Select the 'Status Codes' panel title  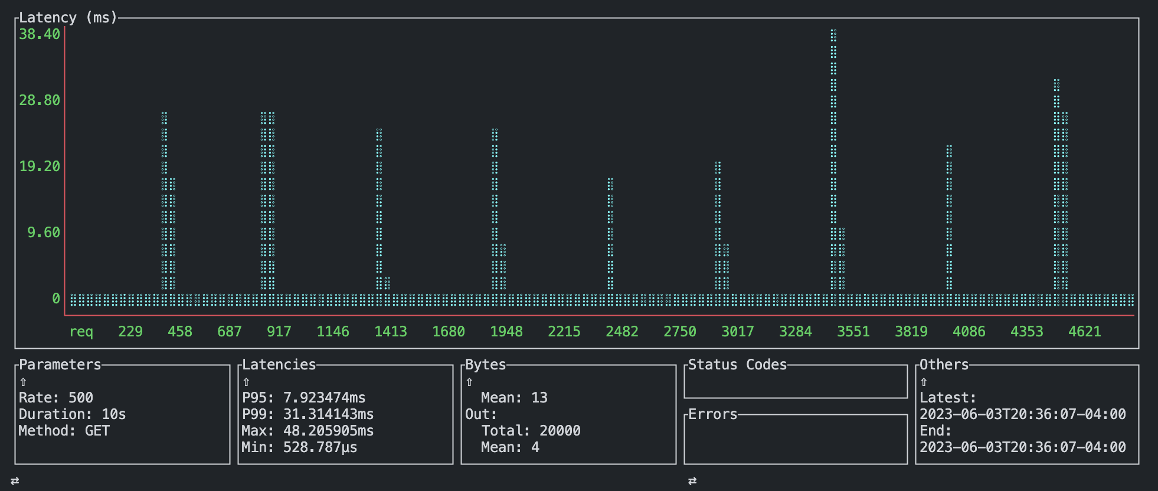738,365
